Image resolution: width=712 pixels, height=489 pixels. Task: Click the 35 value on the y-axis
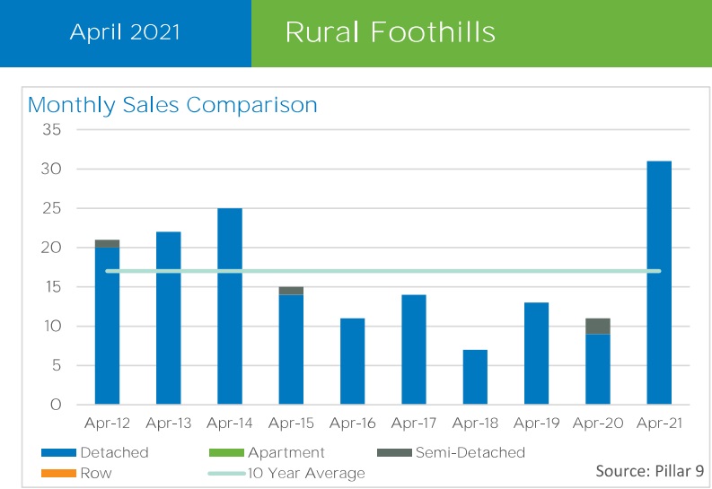tap(50, 130)
